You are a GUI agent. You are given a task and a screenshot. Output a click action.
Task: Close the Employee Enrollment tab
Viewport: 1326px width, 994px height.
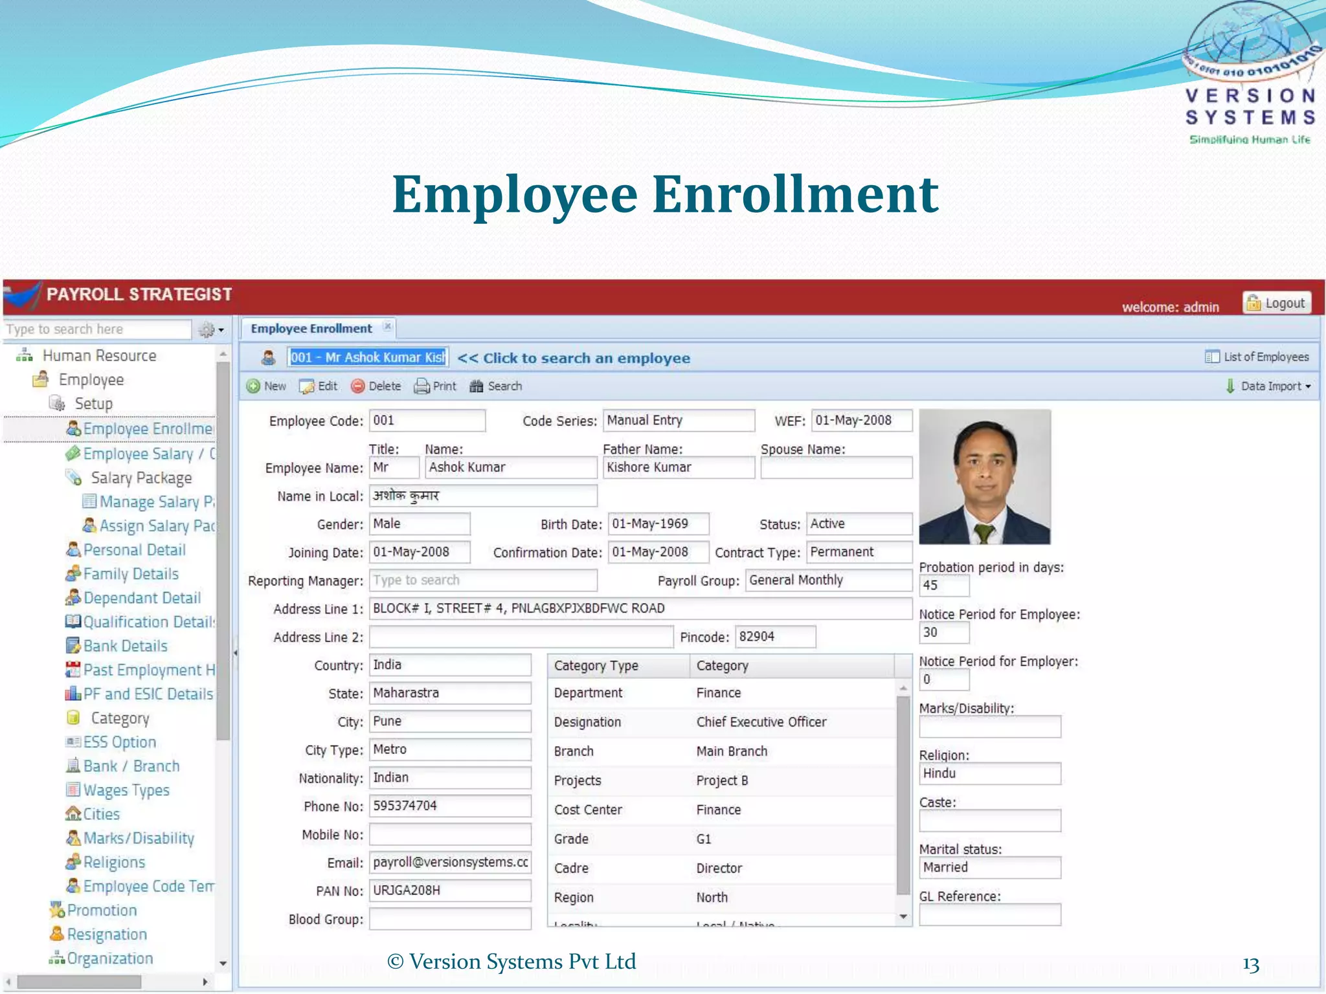pyautogui.click(x=387, y=327)
